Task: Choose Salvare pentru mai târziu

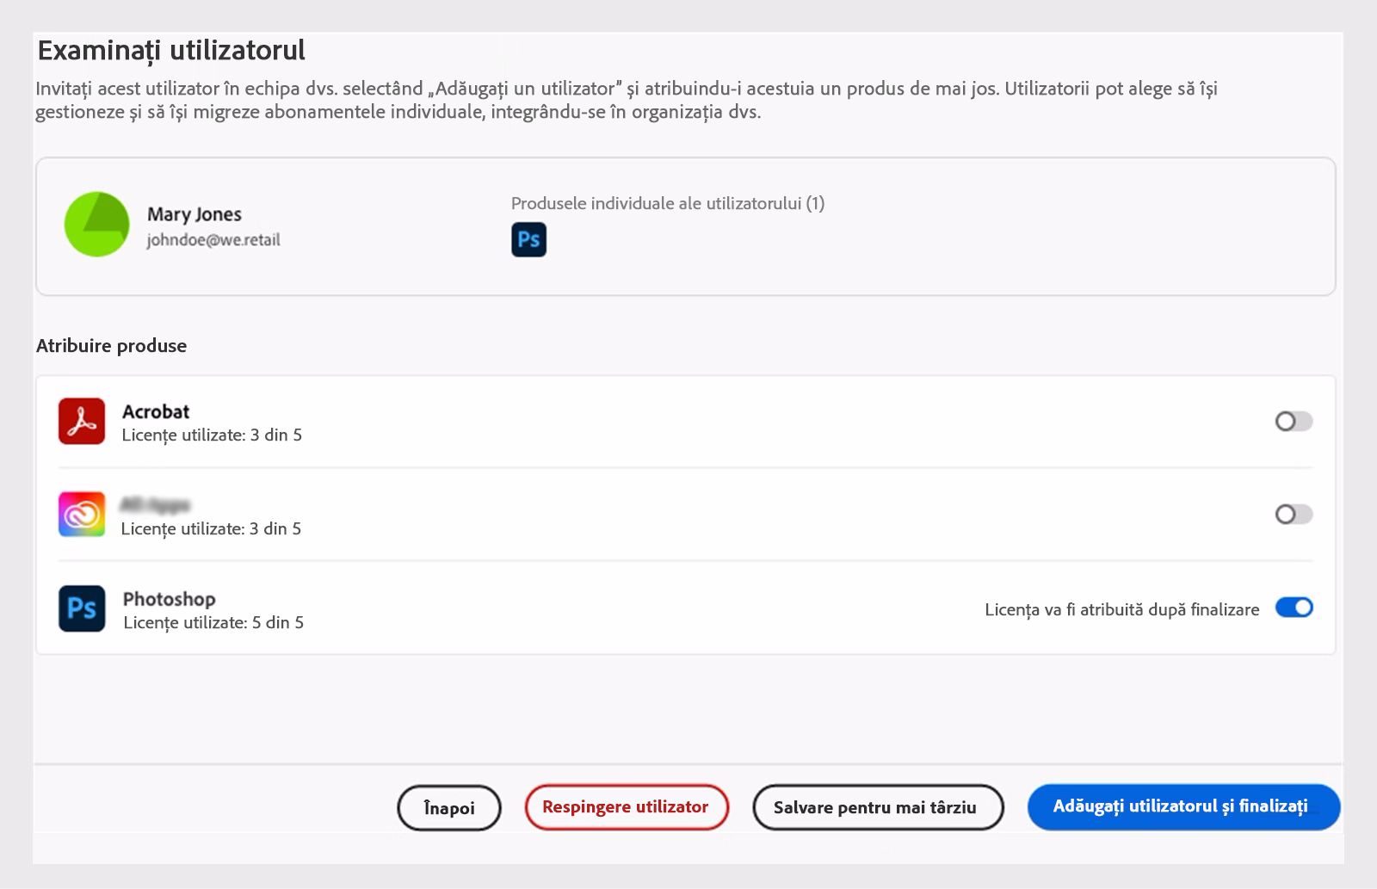Action: (877, 807)
